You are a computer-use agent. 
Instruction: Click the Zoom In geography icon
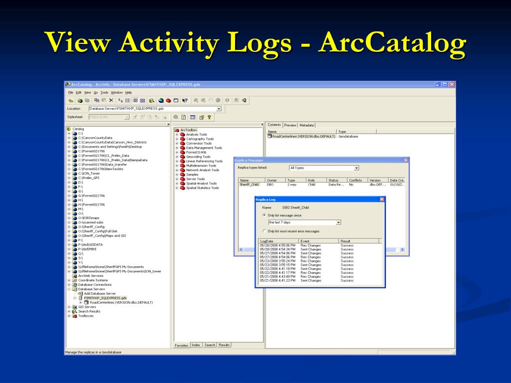click(196, 101)
